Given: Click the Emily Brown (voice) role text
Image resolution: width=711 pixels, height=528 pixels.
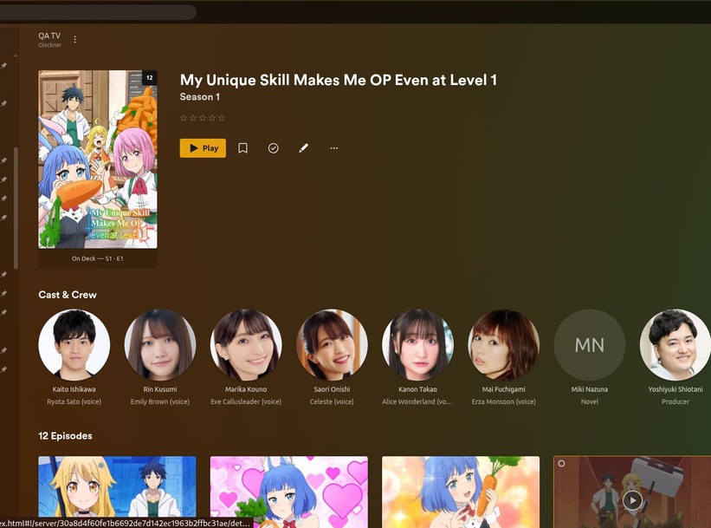Looking at the screenshot, I should click(x=160, y=401).
